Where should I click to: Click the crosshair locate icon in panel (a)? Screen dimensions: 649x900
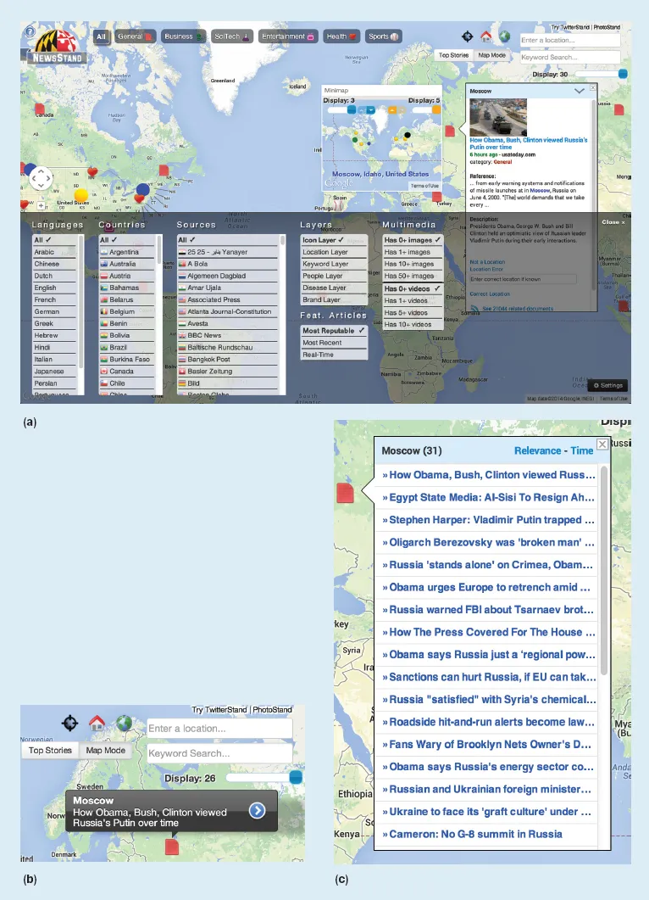pos(467,36)
